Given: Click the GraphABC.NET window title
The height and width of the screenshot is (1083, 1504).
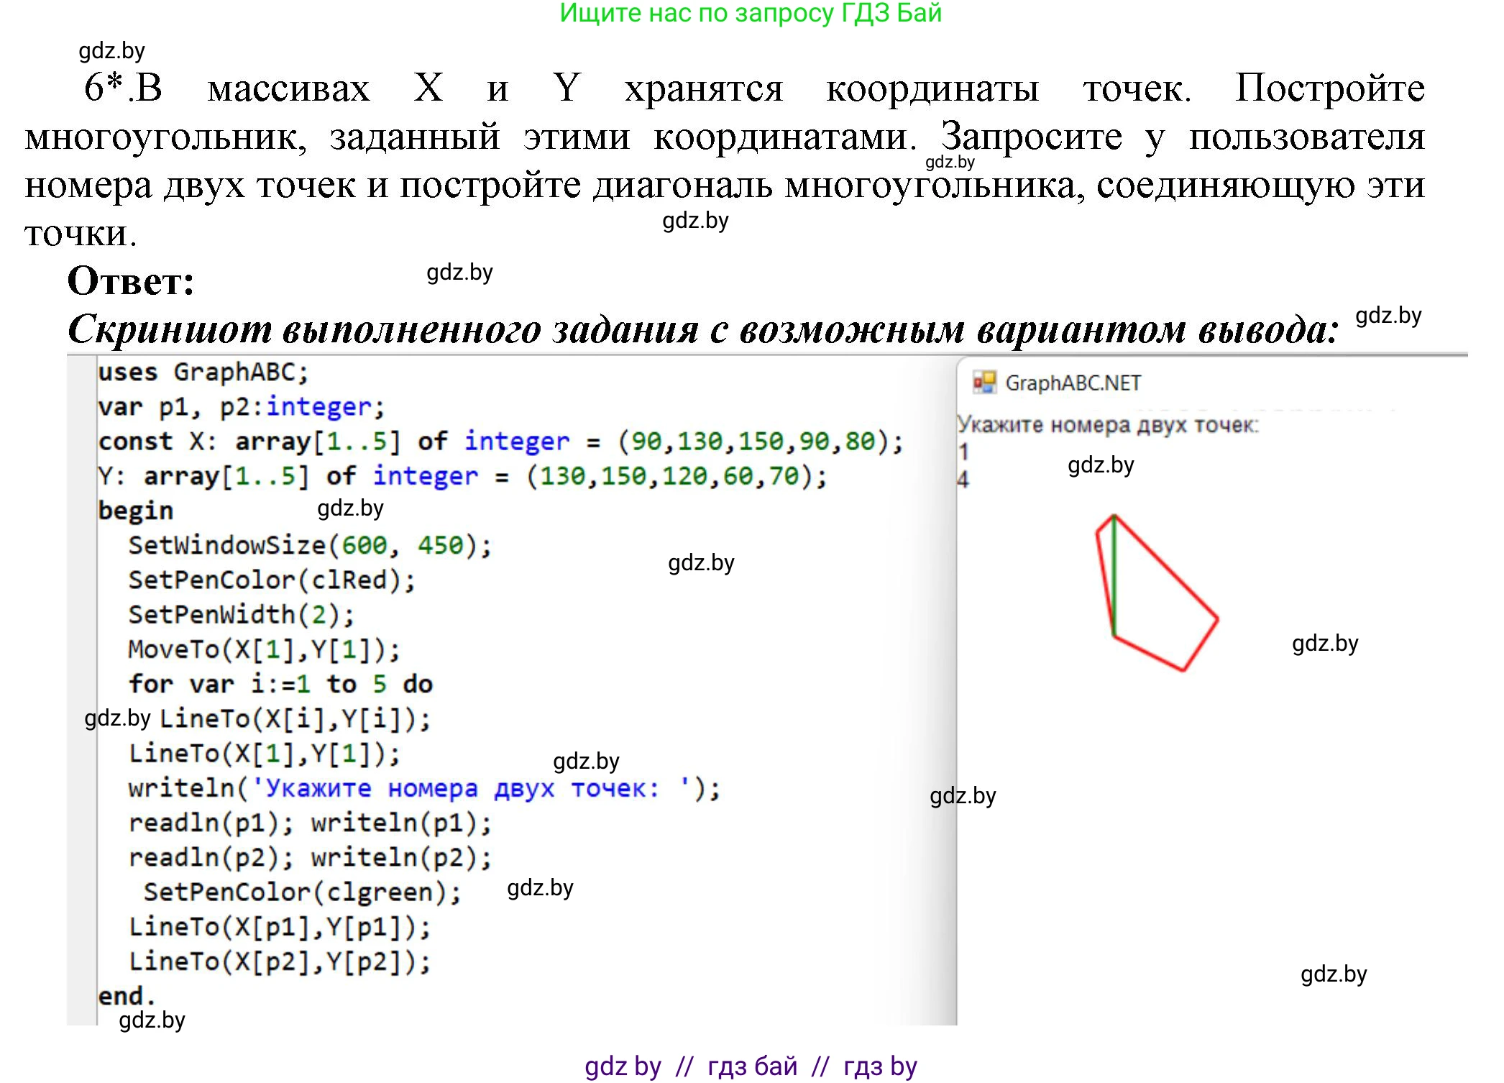Looking at the screenshot, I should point(1073,382).
